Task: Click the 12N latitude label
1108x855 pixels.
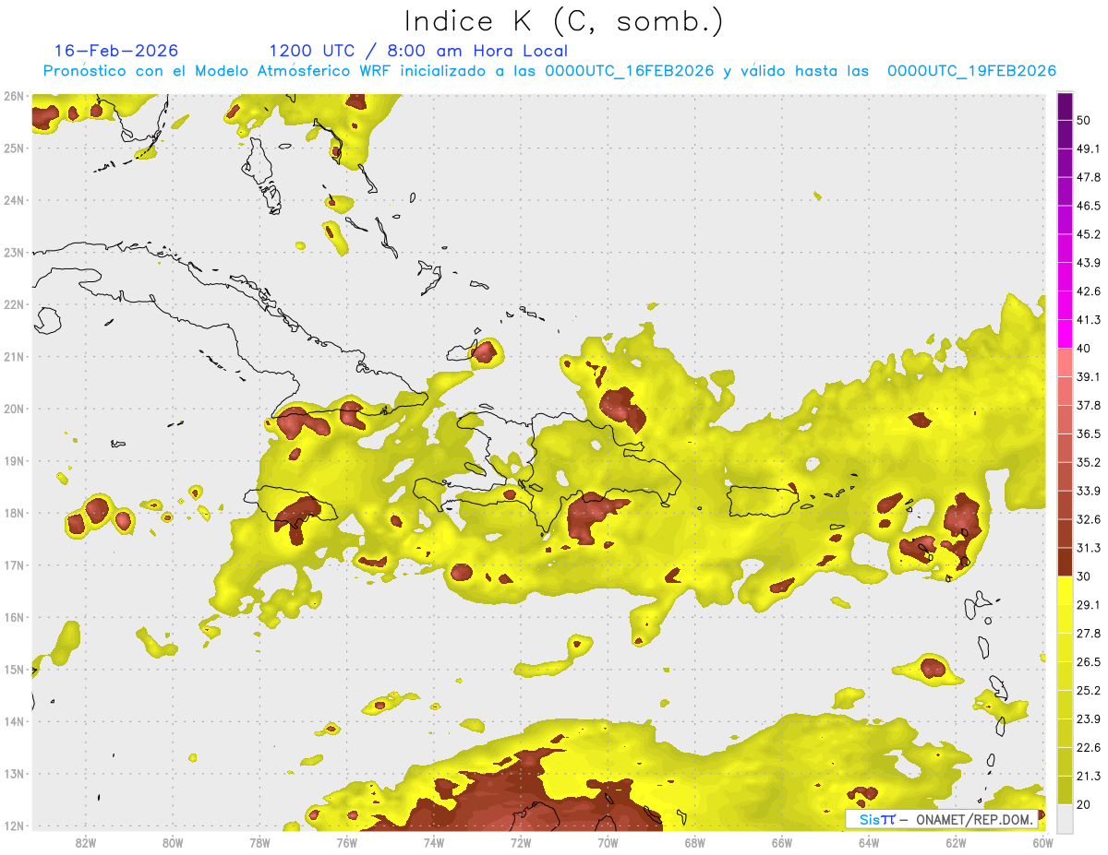Action: click(14, 825)
